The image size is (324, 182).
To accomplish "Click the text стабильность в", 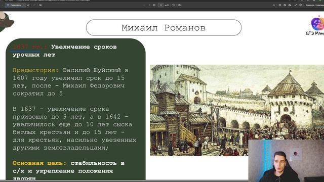I will (x=98, y=163).
